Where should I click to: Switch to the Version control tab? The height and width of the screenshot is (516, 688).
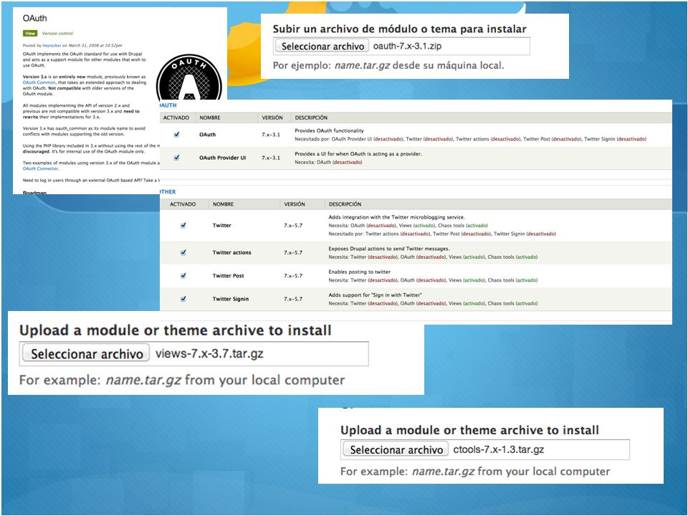tap(57, 34)
